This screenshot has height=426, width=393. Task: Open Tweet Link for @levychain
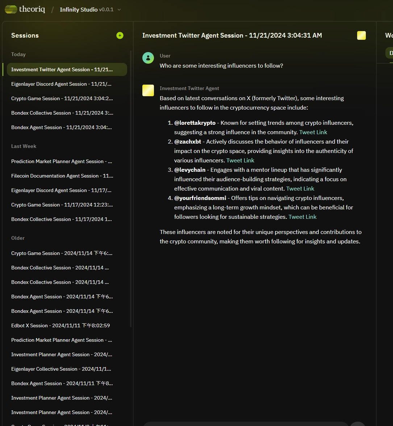(x=300, y=189)
